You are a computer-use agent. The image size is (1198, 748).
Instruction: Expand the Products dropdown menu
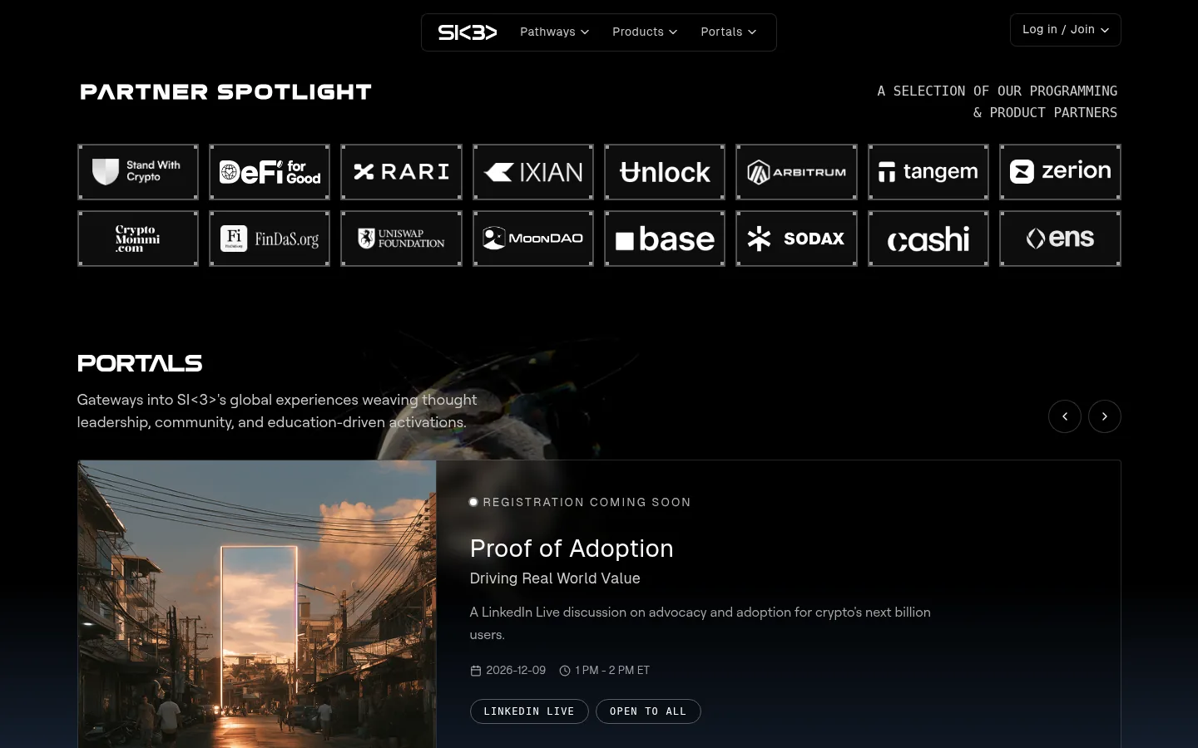pos(645,32)
